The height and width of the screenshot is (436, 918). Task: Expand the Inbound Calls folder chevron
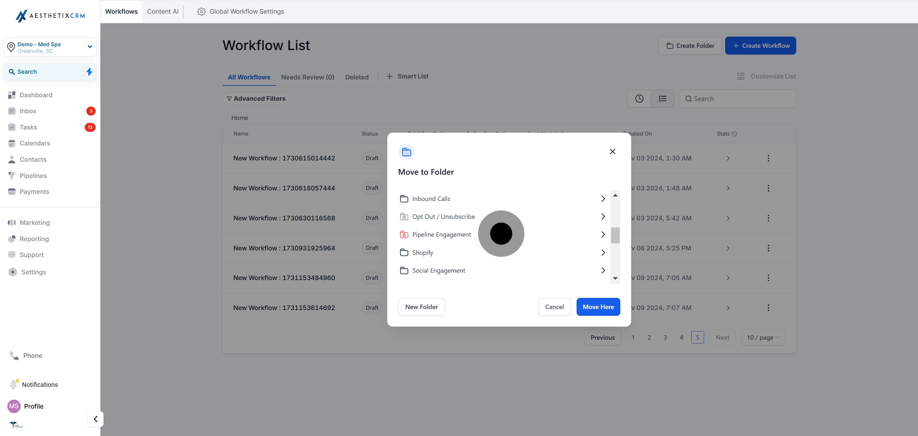(603, 199)
